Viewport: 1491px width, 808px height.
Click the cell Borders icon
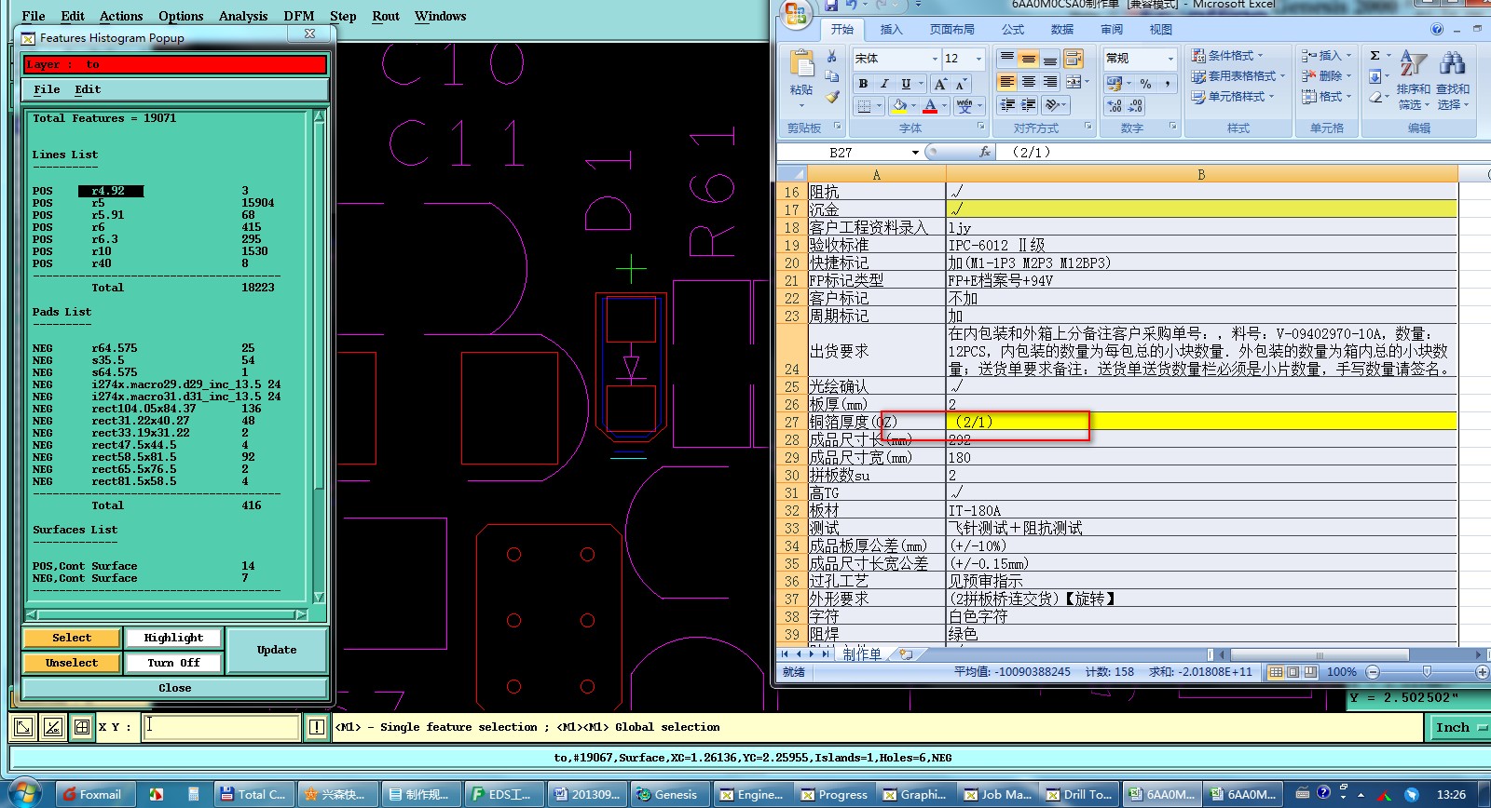864,106
